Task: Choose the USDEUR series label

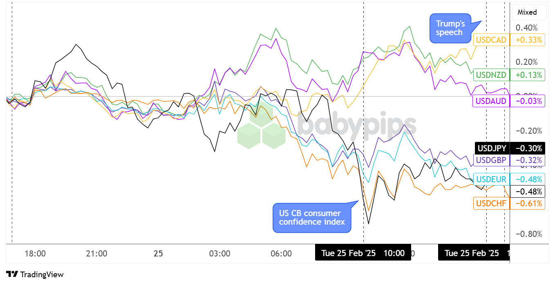Action: (492, 179)
